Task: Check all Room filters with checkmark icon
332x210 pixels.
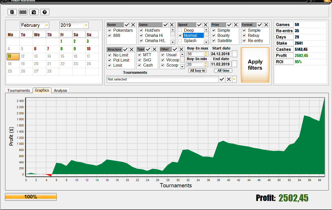Action: (x=127, y=25)
